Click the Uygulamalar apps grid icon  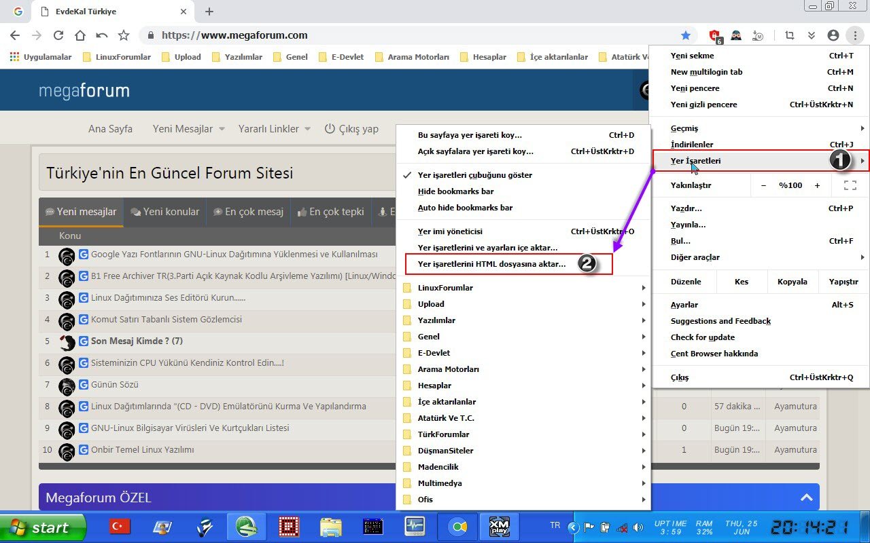[14, 57]
